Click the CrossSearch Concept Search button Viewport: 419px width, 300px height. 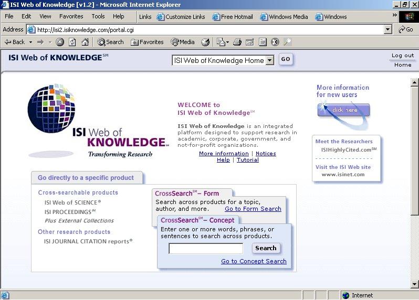(266, 248)
